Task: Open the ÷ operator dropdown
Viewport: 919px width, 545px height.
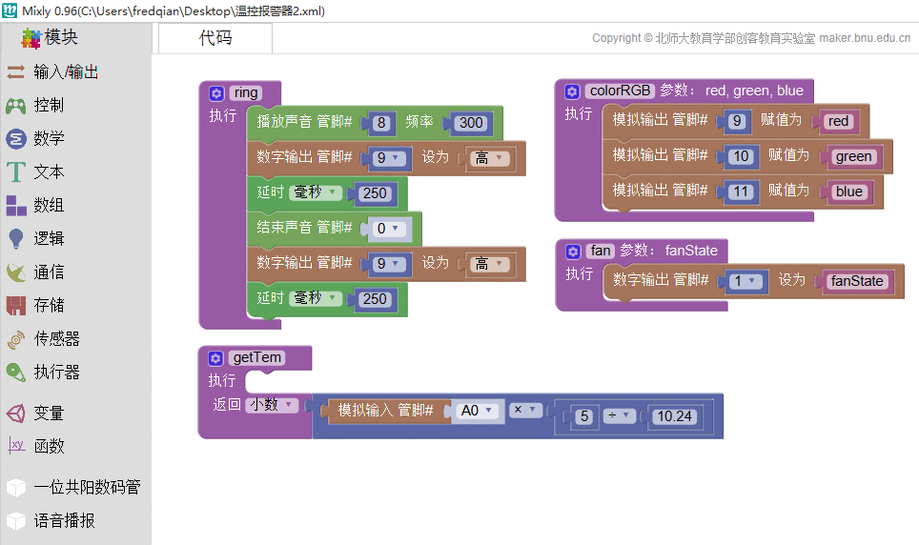Action: [620, 415]
